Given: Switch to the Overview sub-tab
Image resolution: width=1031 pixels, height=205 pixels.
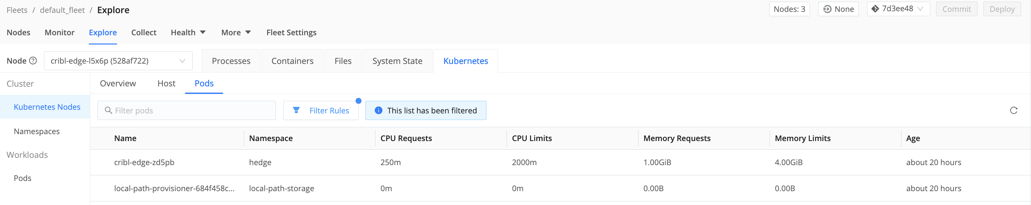Looking at the screenshot, I should (118, 83).
